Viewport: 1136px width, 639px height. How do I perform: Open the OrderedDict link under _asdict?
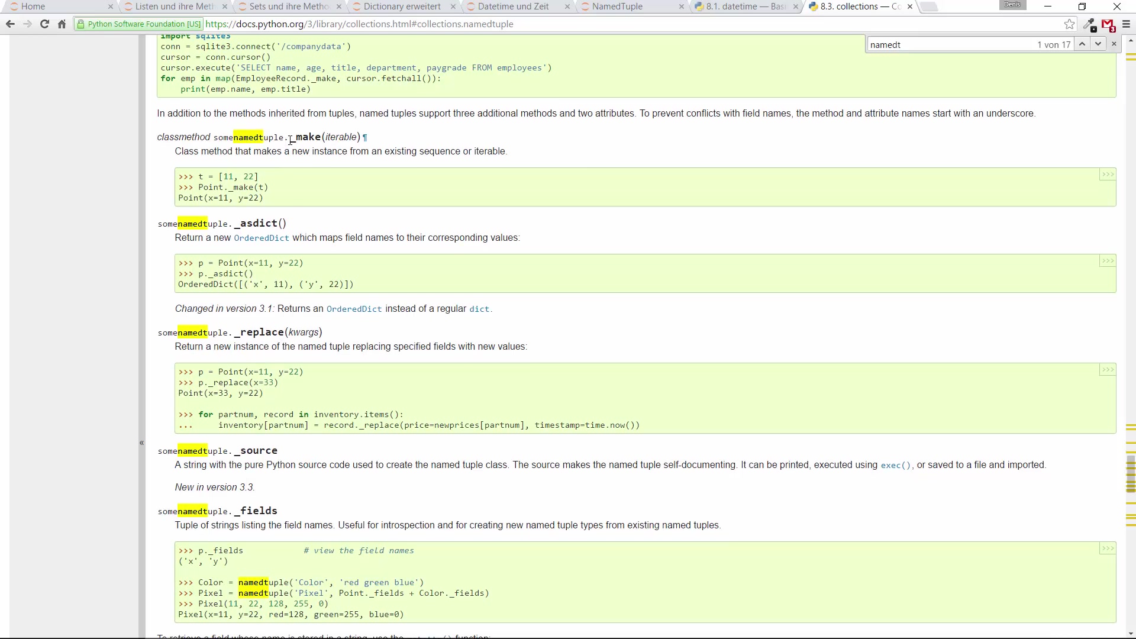pos(261,238)
